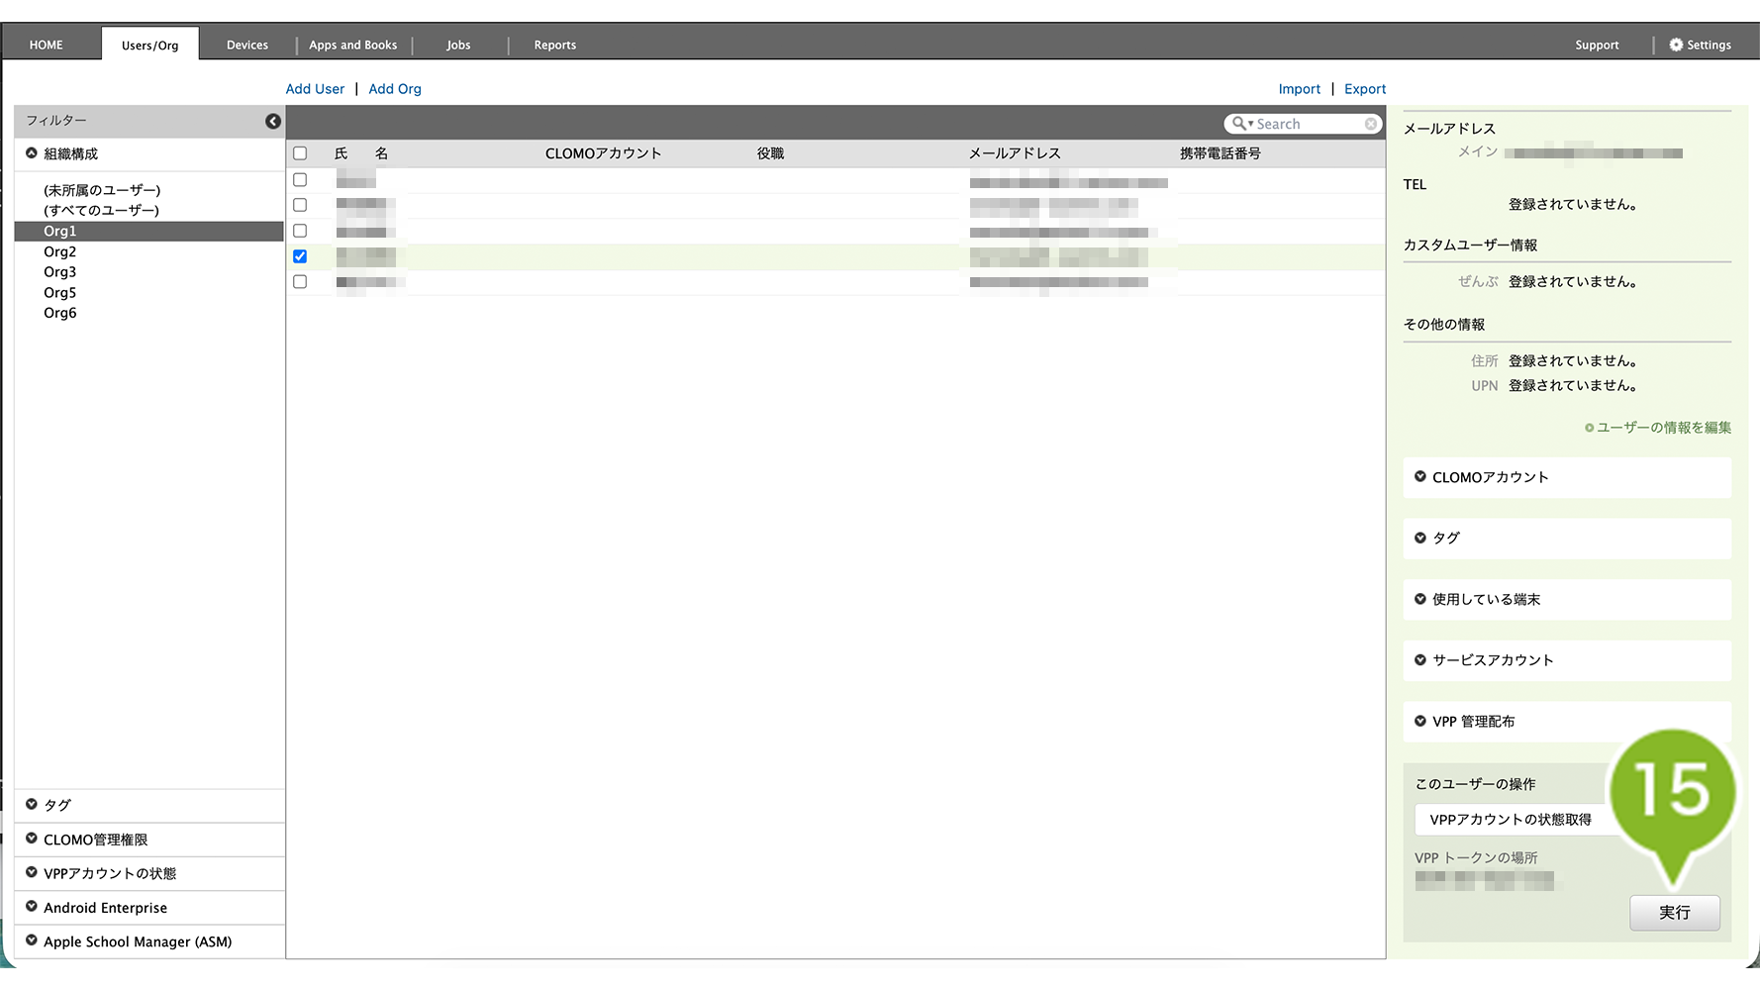Viewport: 1760px width, 990px height.
Task: Expand Apple School Manager (ASM) filter
Action: (137, 941)
